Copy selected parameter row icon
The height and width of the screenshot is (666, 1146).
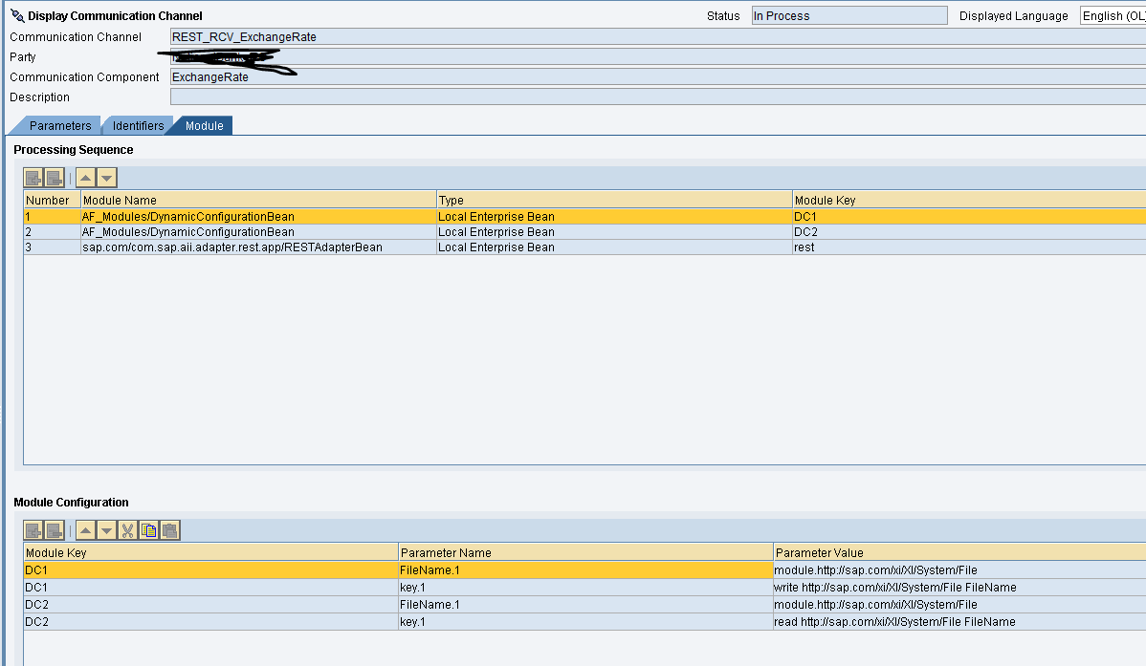coord(149,530)
